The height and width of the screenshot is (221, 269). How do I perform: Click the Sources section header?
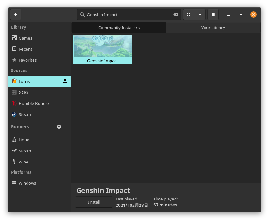tap(19, 71)
